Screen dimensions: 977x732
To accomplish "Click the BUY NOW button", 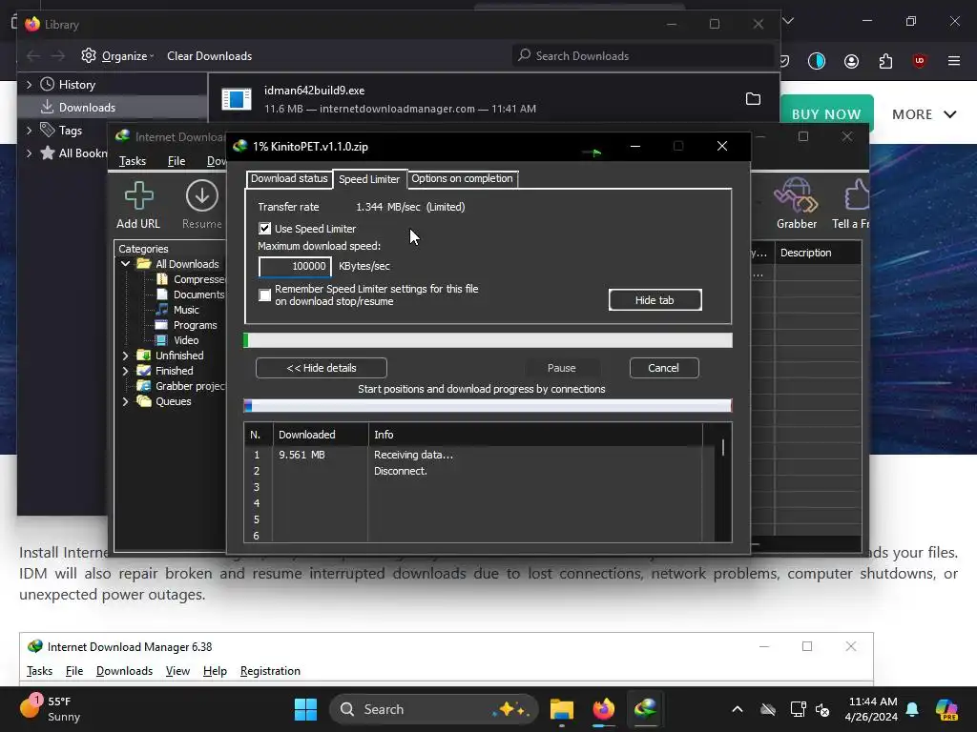I will [x=826, y=114].
